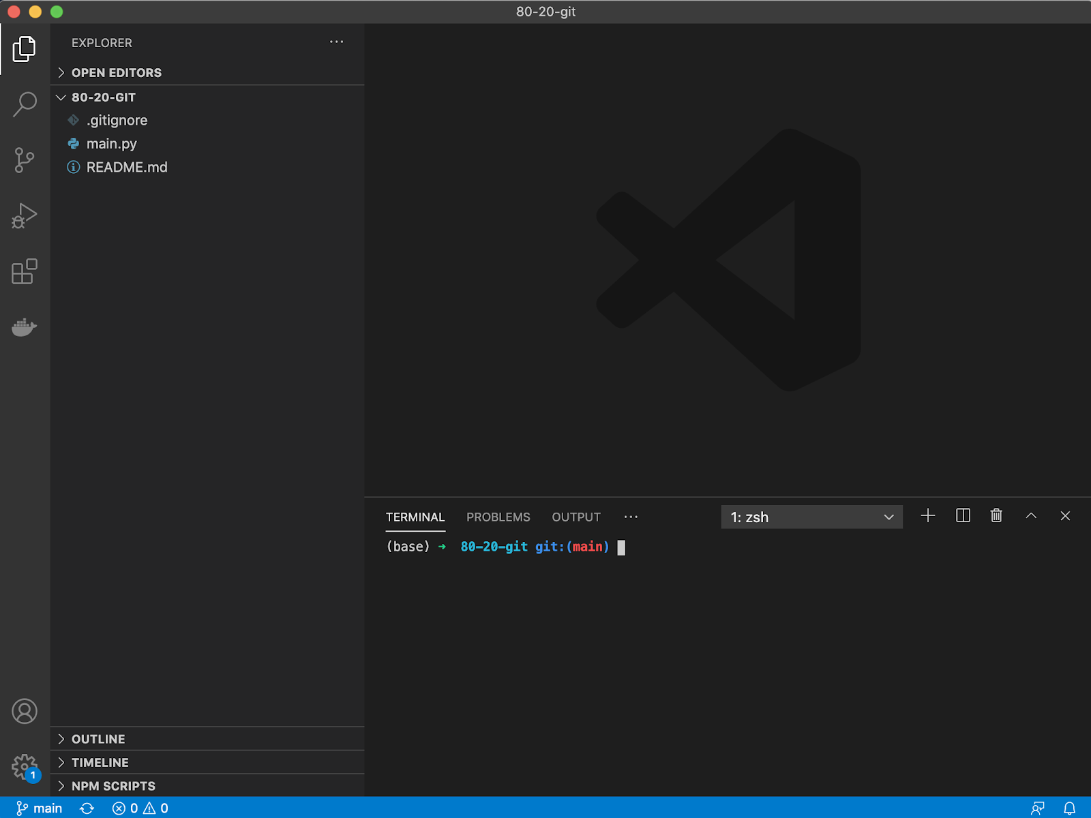Switch to the Output tab
Screen dimensions: 1091x818
click(576, 517)
